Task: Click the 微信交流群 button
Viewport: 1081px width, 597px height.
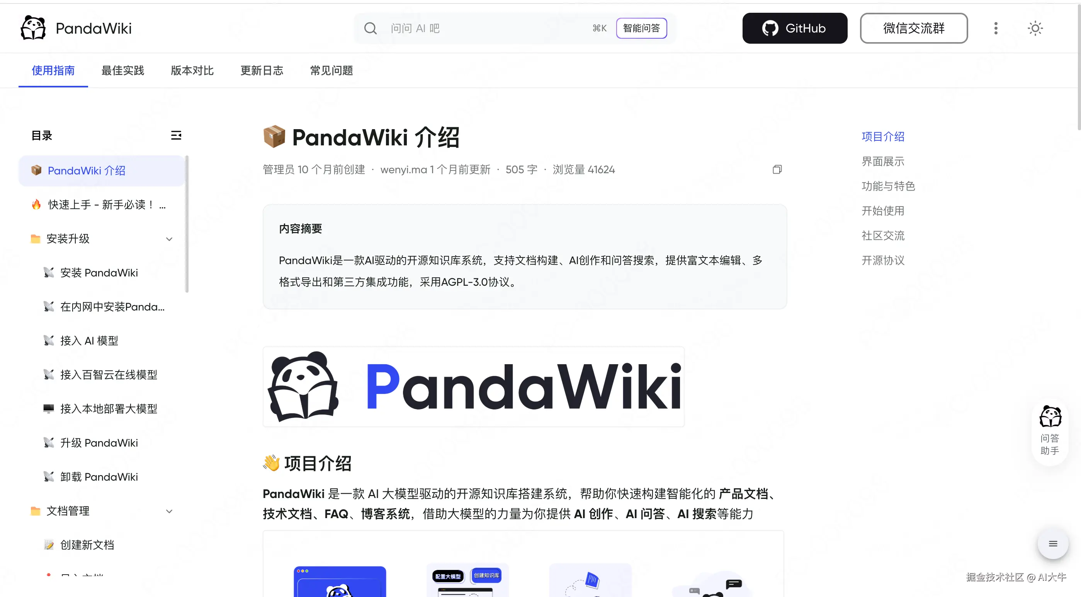Action: click(914, 28)
